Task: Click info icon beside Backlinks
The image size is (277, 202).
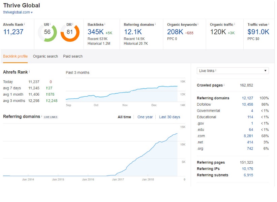Action: (x=105, y=24)
